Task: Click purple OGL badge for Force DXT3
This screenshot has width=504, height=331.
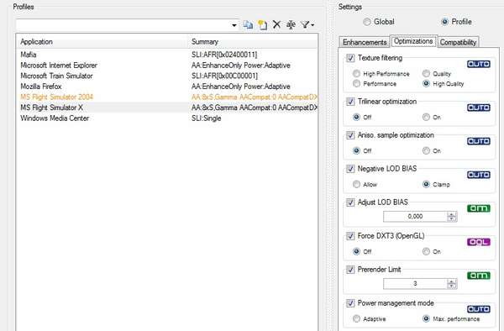Action: coord(479,242)
